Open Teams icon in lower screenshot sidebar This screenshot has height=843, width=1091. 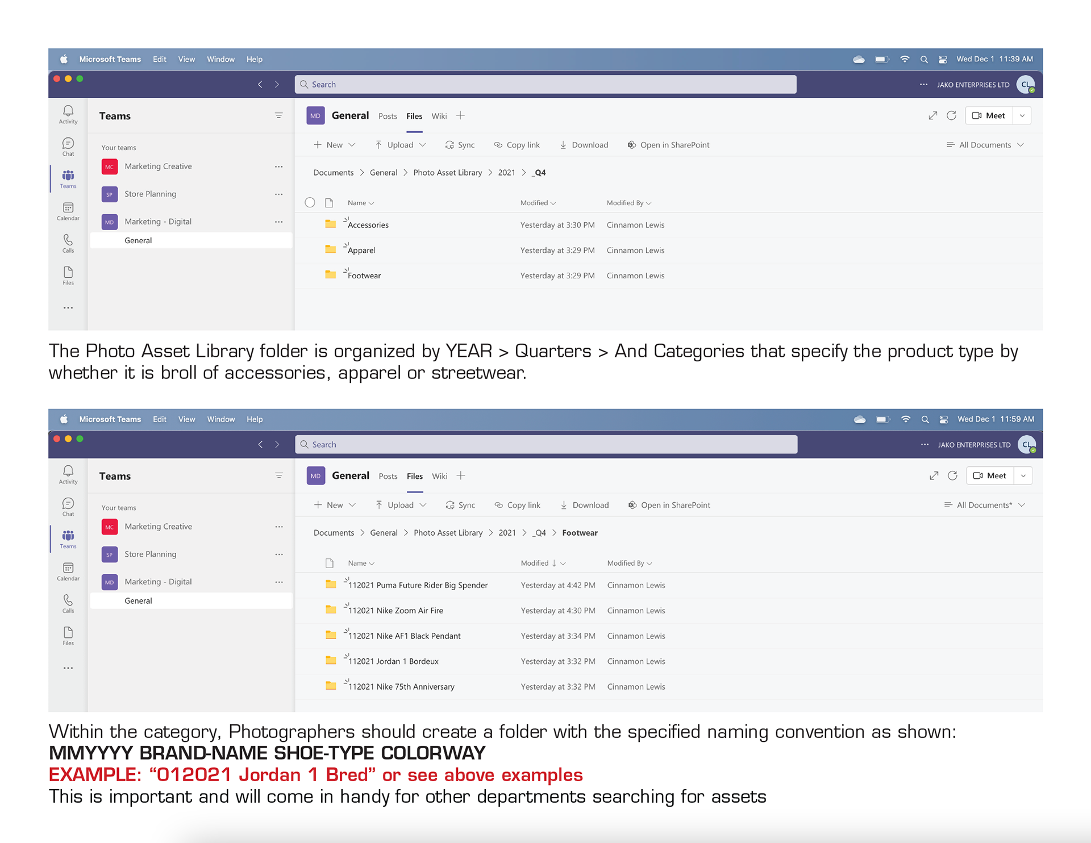click(x=68, y=539)
